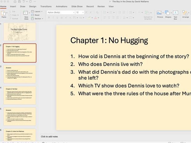
Task: Apply the text highlight color
Action: (x=89, y=18)
